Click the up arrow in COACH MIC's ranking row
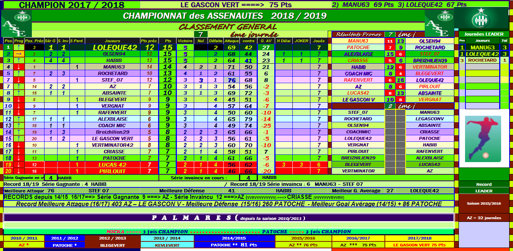Image resolution: width=513 pixels, height=251 pixels. [x=19, y=126]
